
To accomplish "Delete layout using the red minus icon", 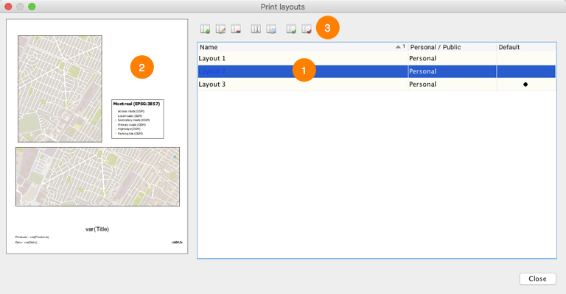I will click(x=235, y=30).
